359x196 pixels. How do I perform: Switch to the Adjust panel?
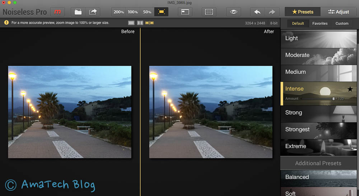point(339,12)
